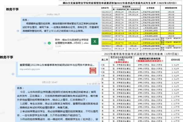Select the yellow-row 3月9日下午 cell
Viewport: 183px width, 122px height.
point(119,43)
